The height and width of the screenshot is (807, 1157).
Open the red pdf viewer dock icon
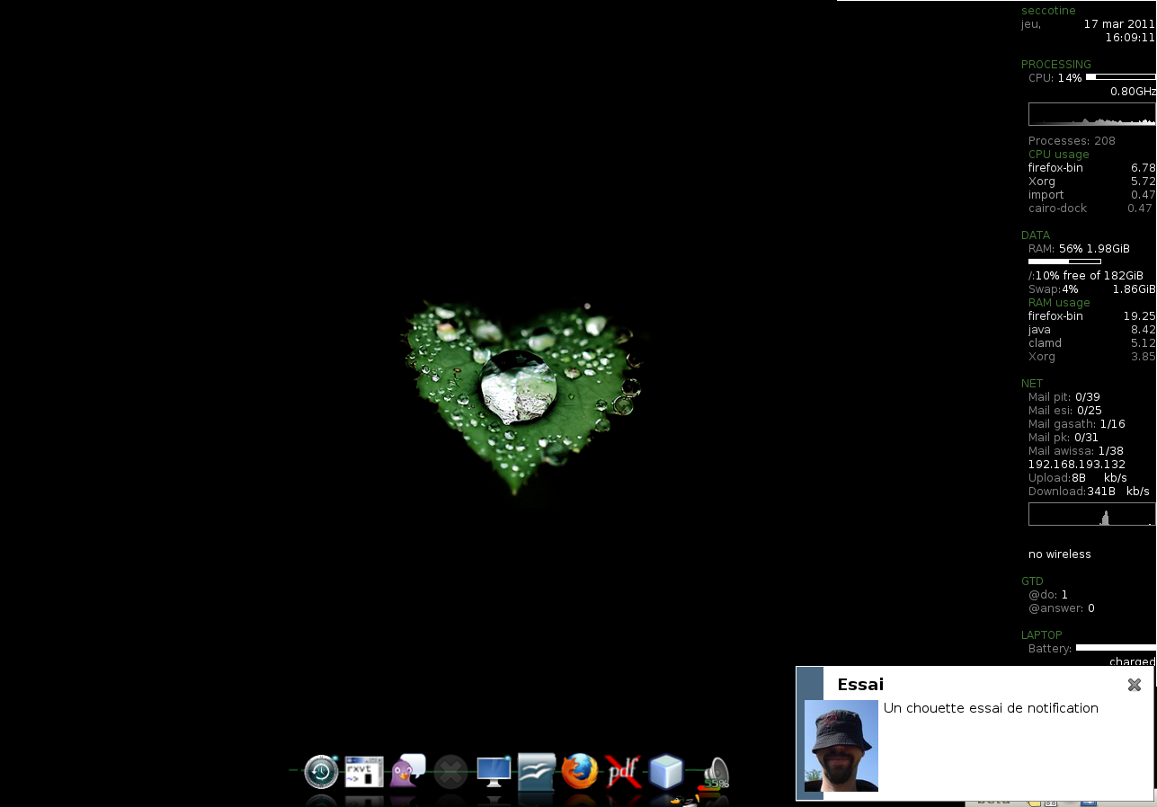click(623, 772)
